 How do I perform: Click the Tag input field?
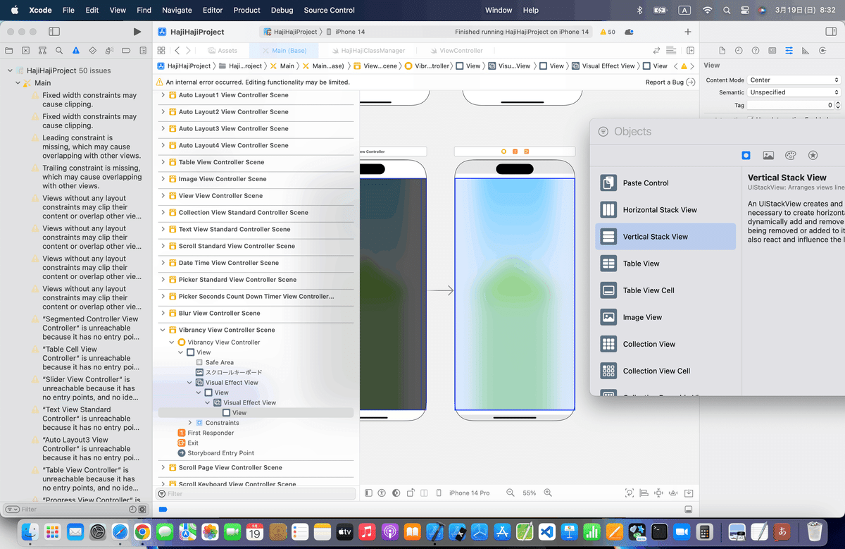(789, 105)
